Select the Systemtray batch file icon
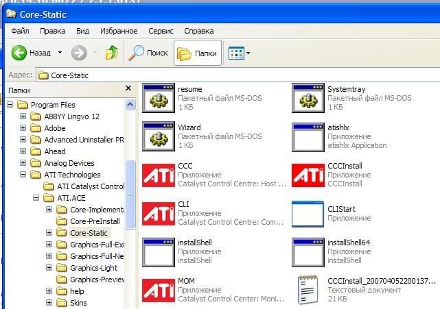Screen dimensions: 440x309 coord(308,98)
